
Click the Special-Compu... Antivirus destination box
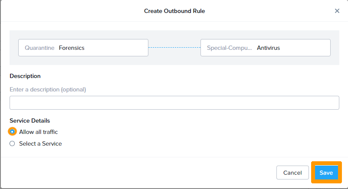(x=266, y=48)
